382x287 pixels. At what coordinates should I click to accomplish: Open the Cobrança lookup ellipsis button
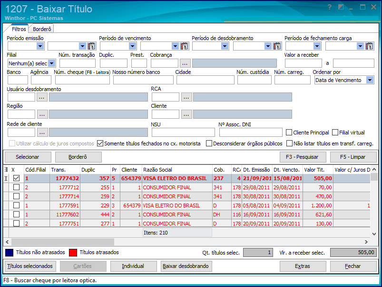click(185, 63)
